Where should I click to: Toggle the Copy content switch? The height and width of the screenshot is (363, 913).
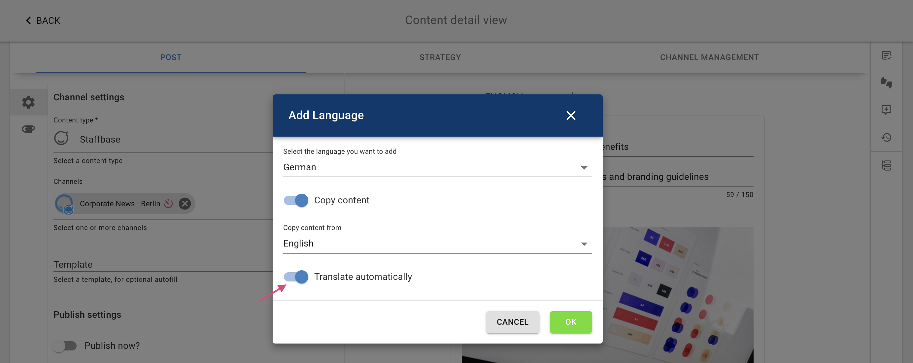click(x=296, y=200)
